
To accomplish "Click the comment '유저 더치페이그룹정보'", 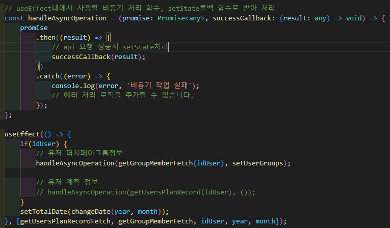I will pos(80,153).
